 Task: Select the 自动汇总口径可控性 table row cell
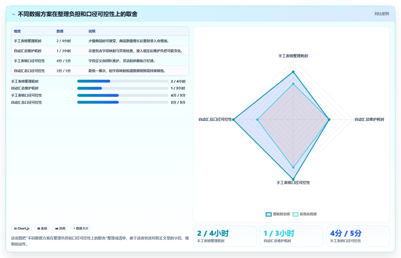point(29,71)
